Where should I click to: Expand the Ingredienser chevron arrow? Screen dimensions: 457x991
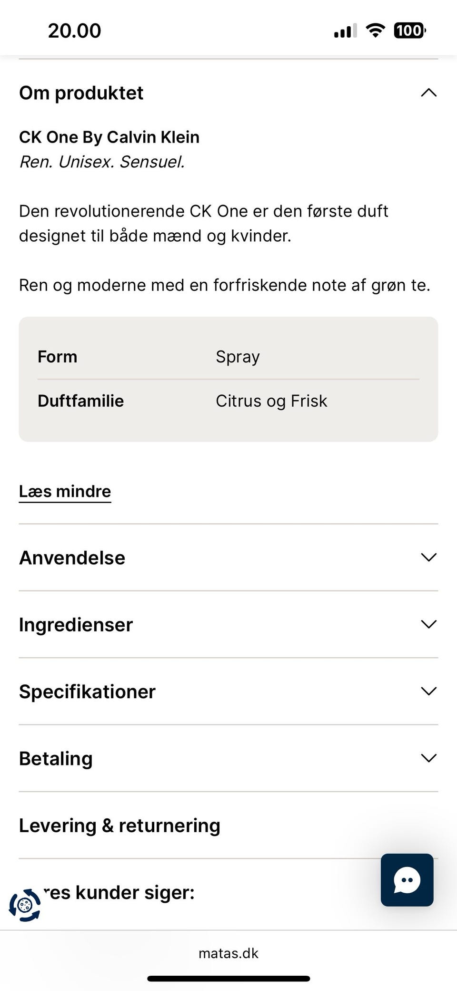tap(428, 624)
